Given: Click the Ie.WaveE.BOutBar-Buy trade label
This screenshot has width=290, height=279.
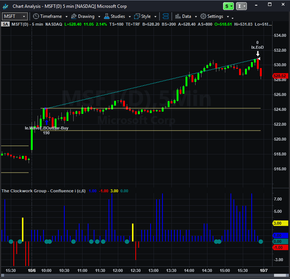Looking at the screenshot, I should (46, 128).
